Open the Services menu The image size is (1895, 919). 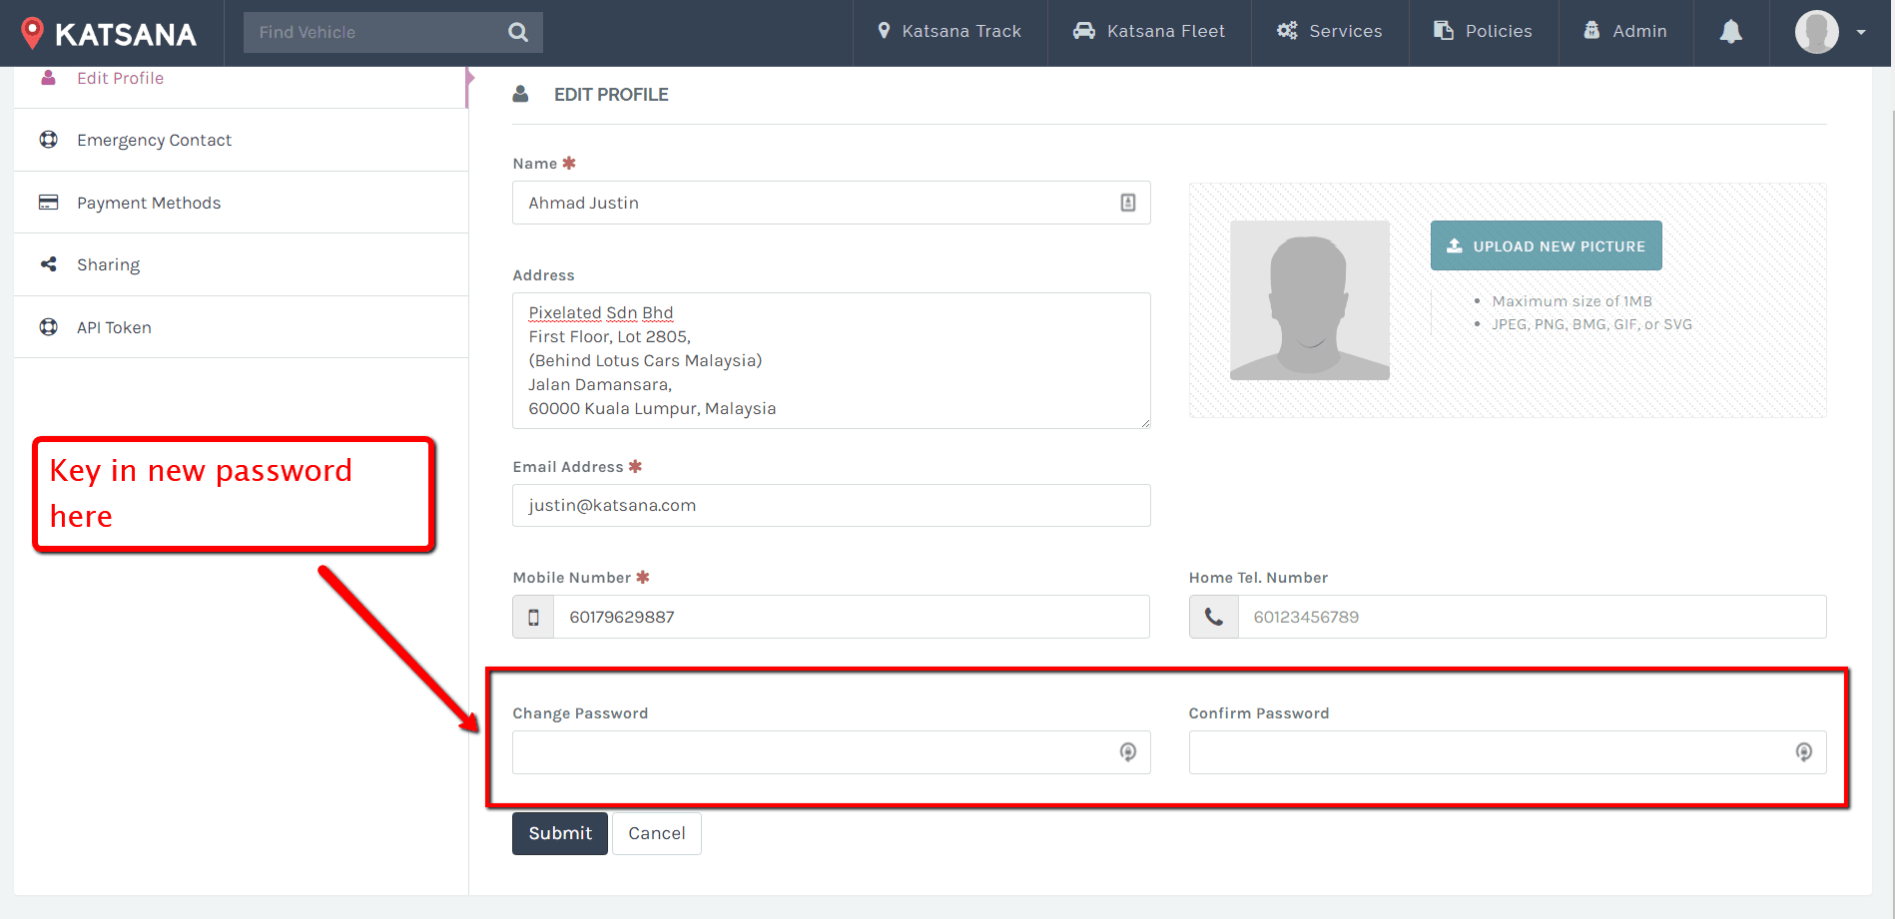point(1329,32)
